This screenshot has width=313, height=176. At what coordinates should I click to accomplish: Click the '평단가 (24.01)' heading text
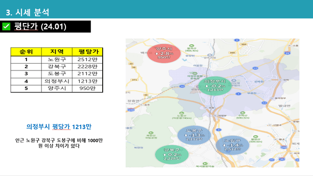(40, 26)
